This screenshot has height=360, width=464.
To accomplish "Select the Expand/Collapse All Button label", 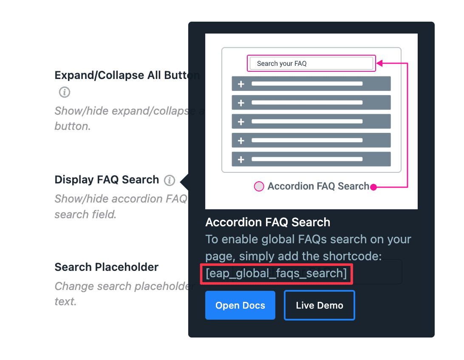I will (x=127, y=76).
